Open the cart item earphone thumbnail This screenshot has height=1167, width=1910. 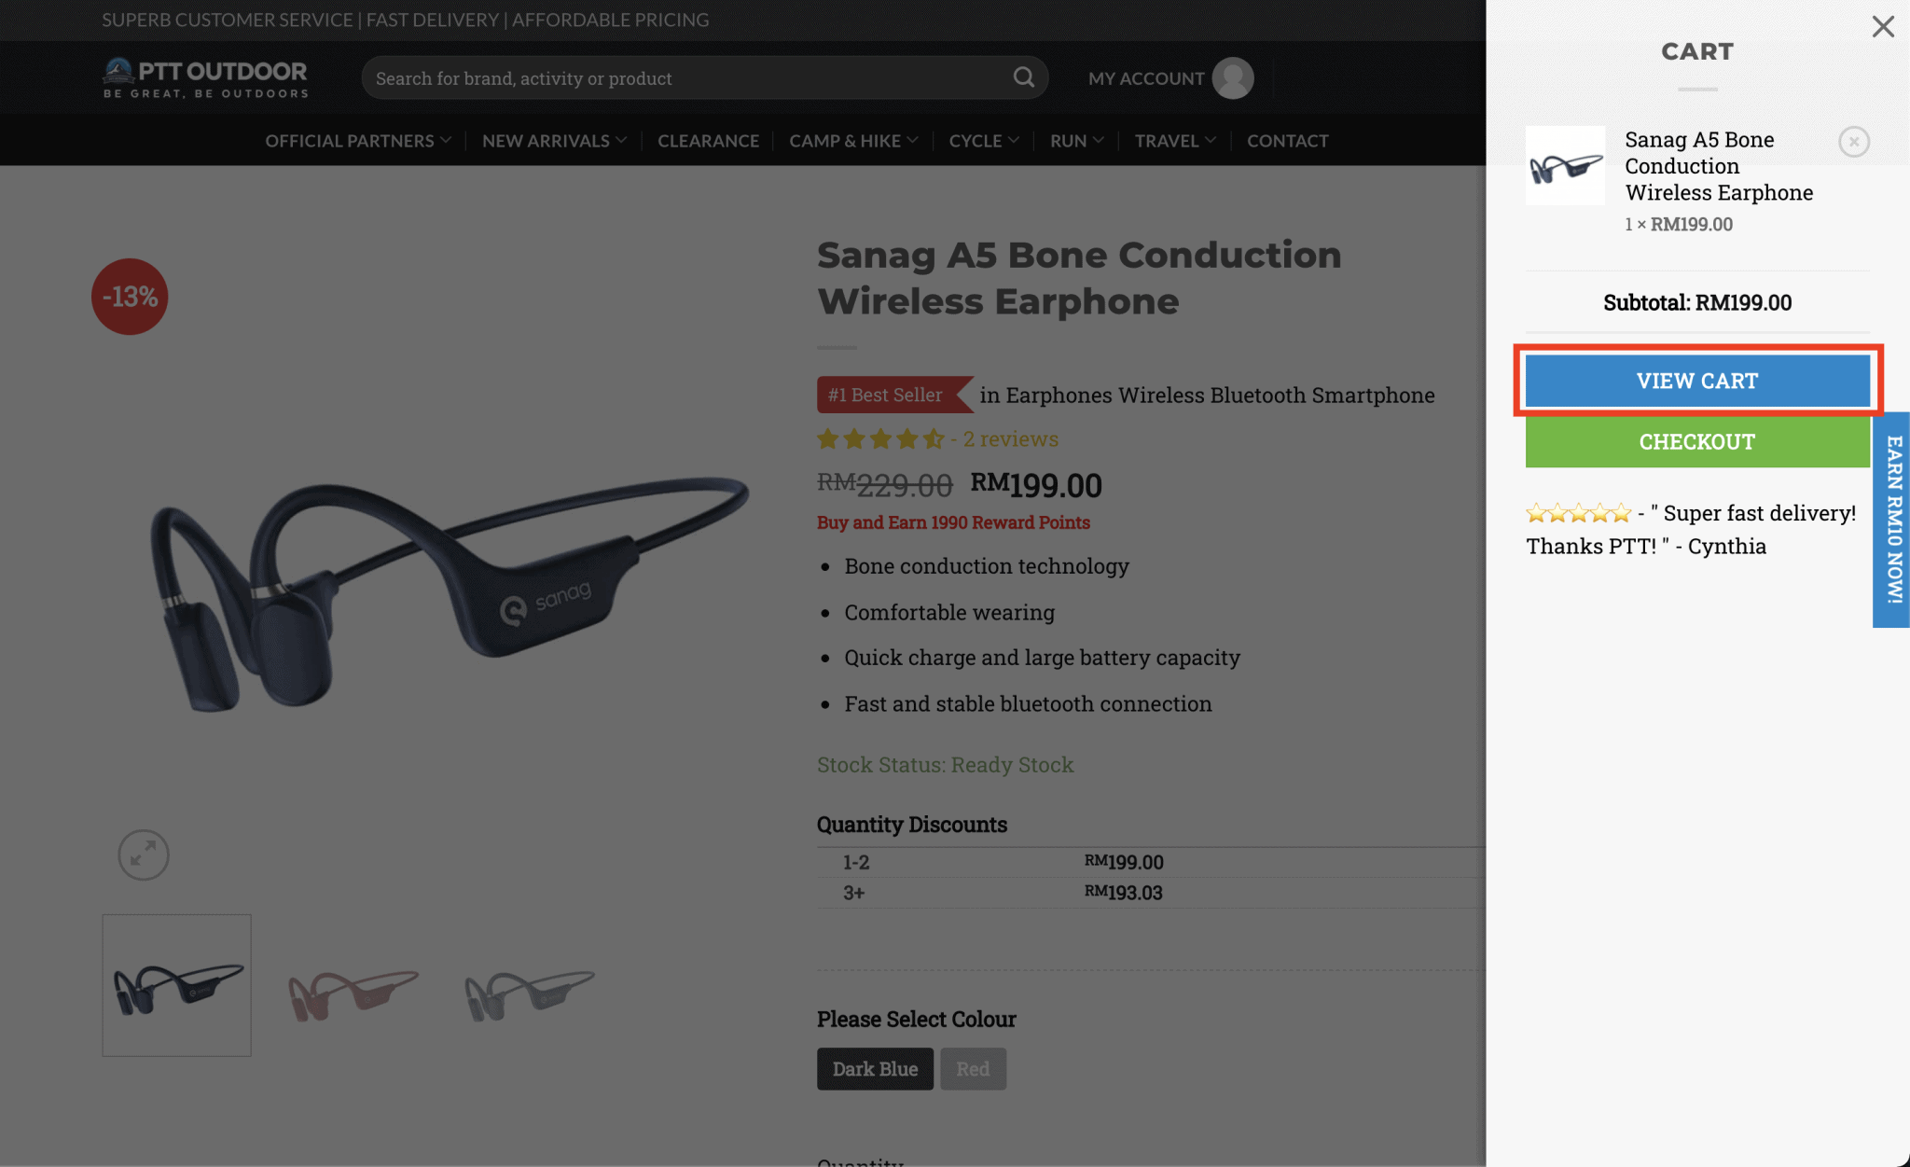coord(1565,166)
